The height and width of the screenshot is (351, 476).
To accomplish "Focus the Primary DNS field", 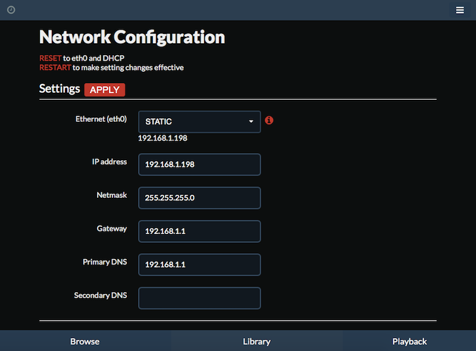I will coord(199,265).
